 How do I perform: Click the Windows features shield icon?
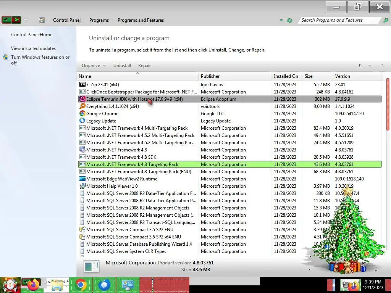[5, 57]
